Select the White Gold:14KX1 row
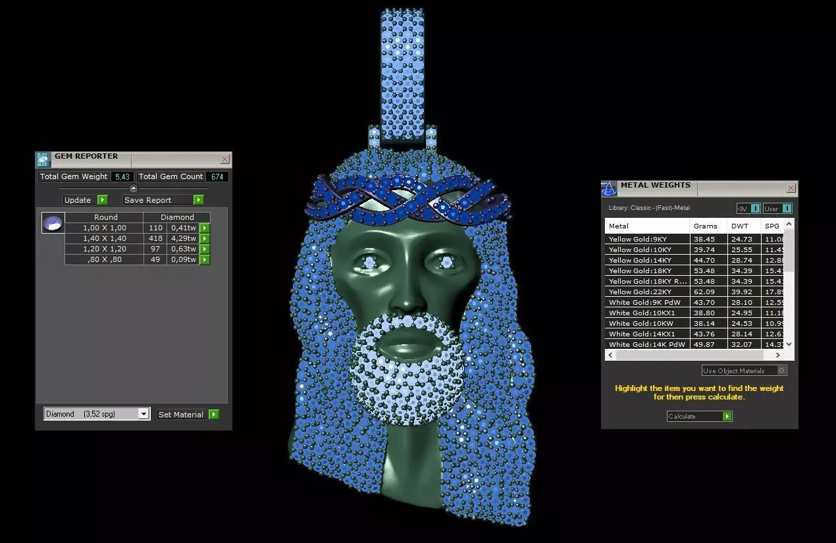The height and width of the screenshot is (543, 836). point(694,334)
